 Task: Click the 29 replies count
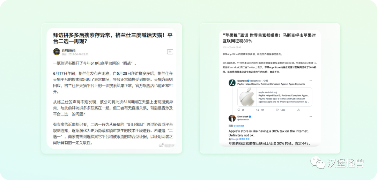click(x=243, y=110)
